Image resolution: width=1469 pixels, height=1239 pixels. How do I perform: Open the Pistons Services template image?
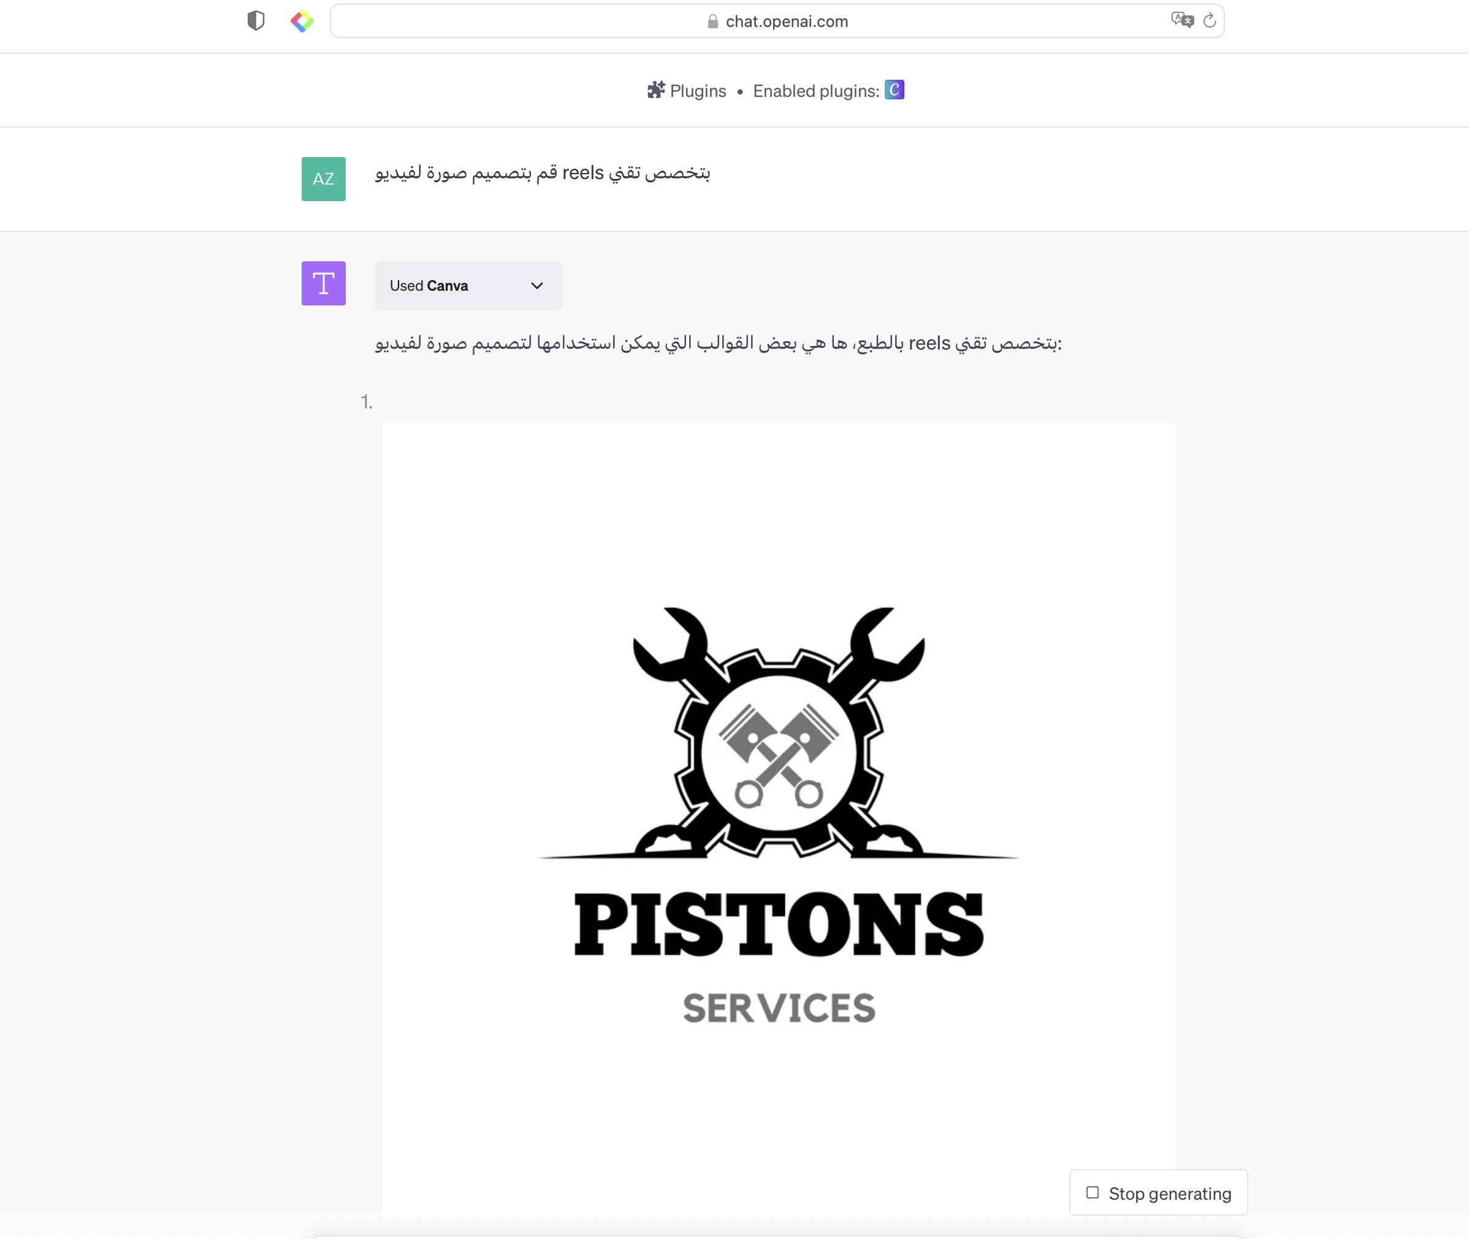(779, 819)
